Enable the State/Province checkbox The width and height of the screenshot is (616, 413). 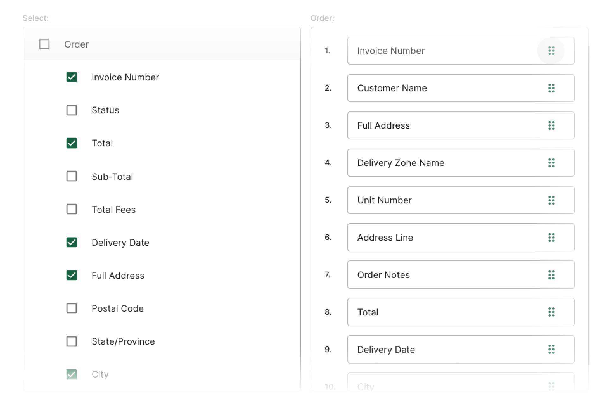pos(72,341)
